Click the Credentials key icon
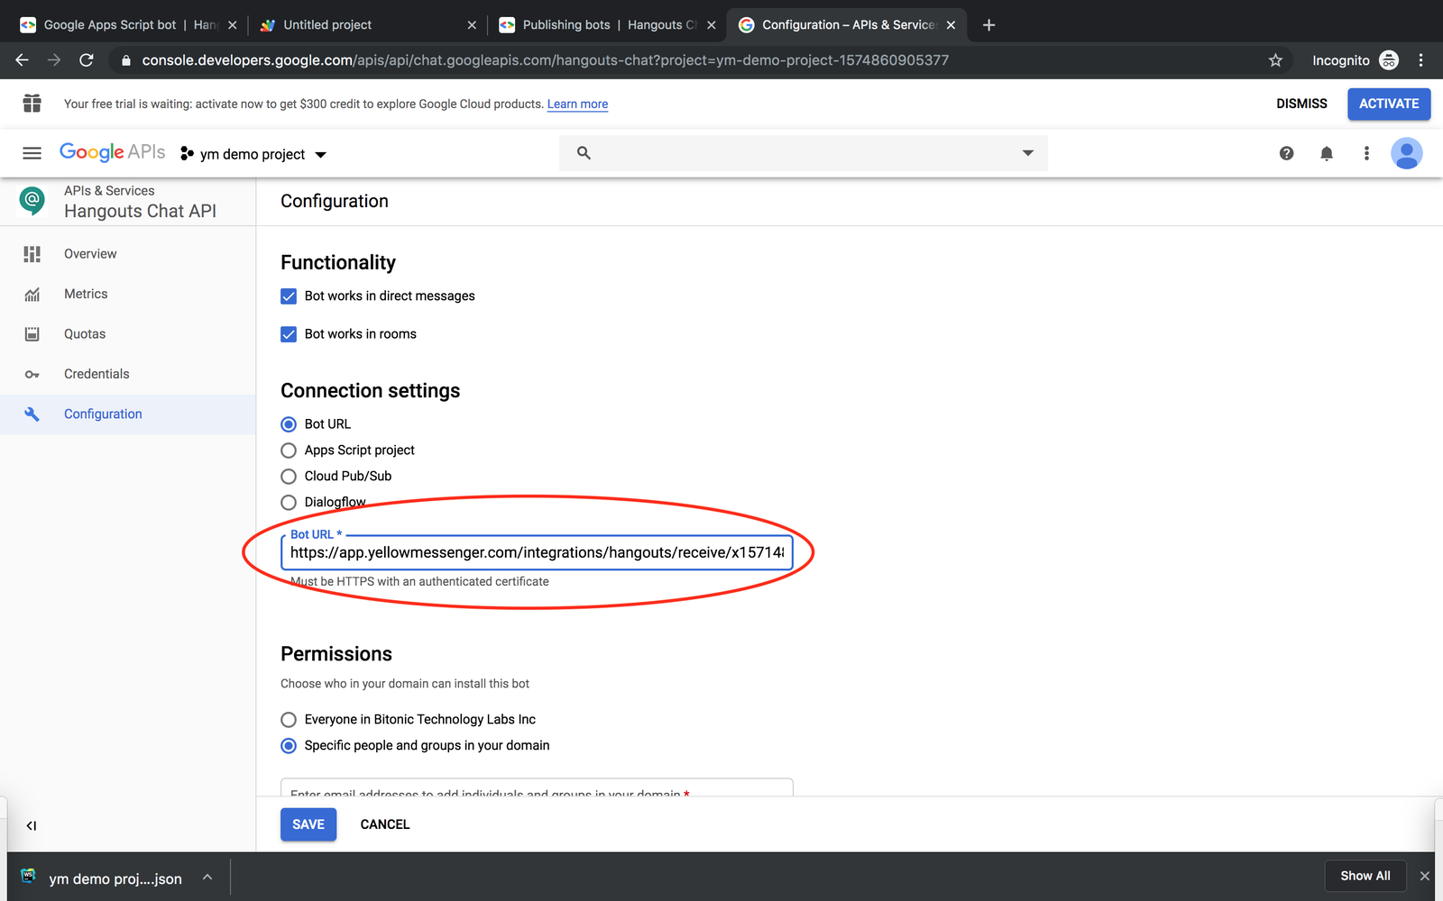Screen dimensions: 1443x901 32,374
